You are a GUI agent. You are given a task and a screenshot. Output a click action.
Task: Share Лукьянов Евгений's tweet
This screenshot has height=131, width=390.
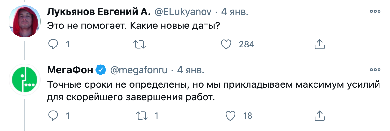[x=319, y=44]
